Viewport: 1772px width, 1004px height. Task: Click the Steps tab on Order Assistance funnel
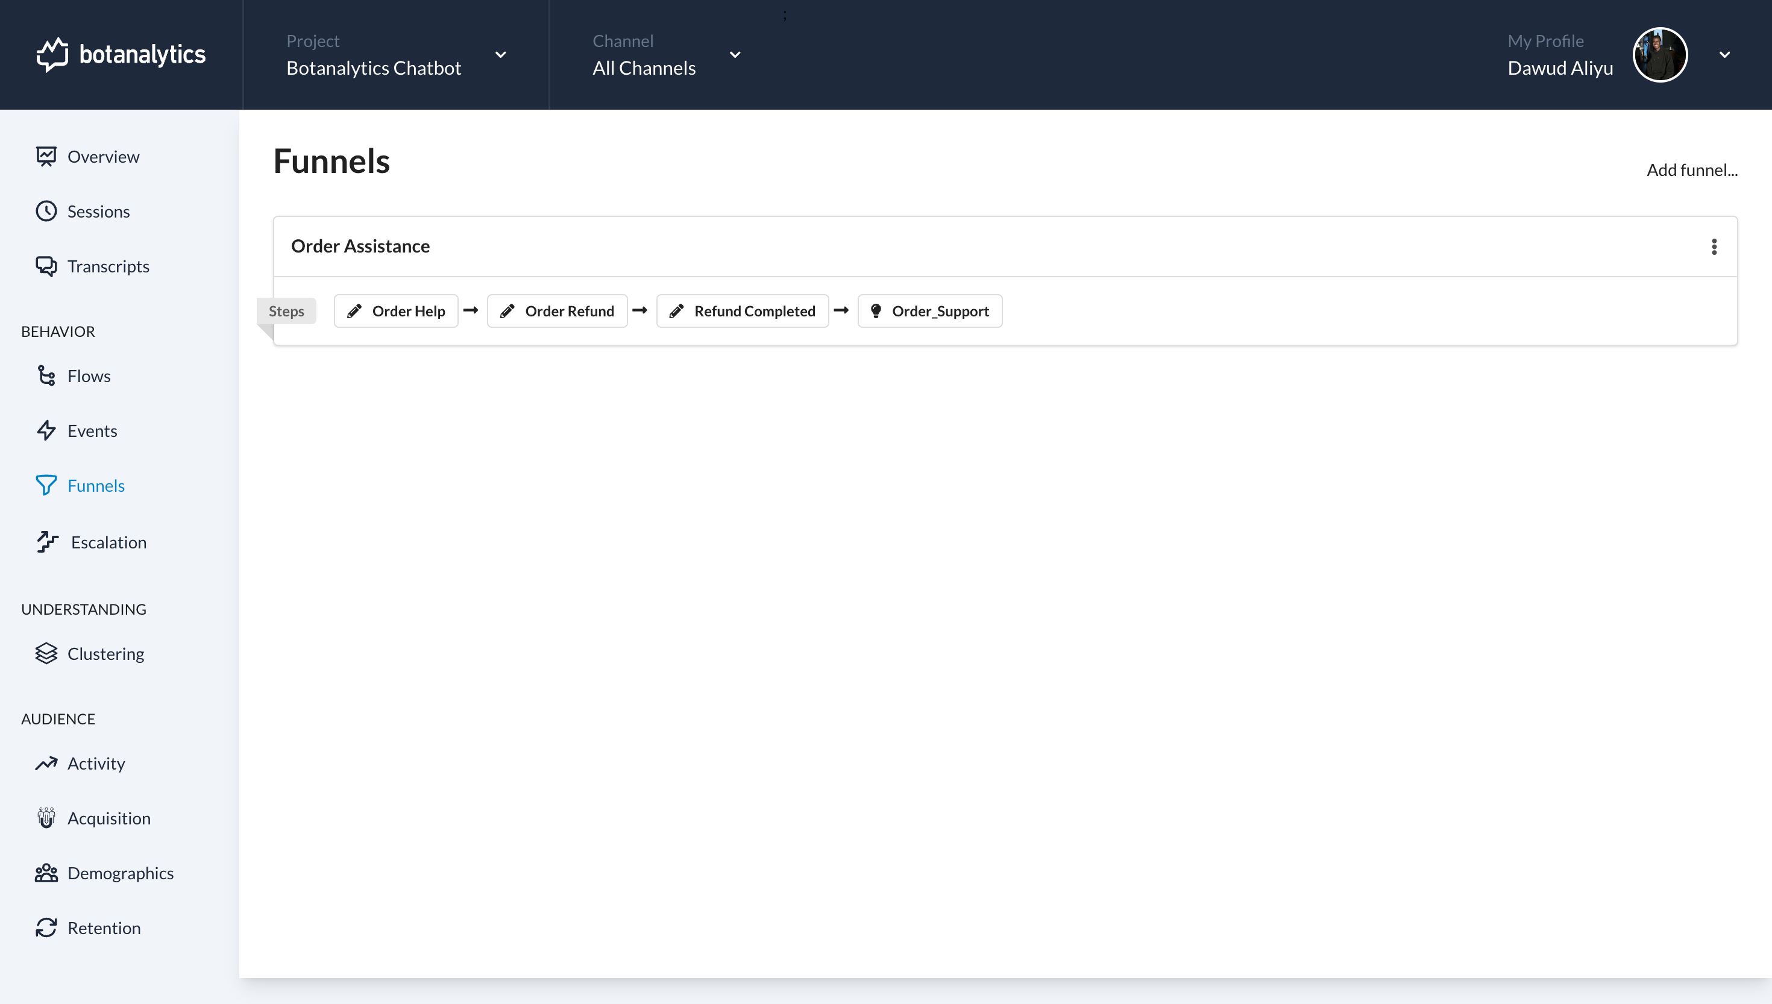click(x=286, y=310)
